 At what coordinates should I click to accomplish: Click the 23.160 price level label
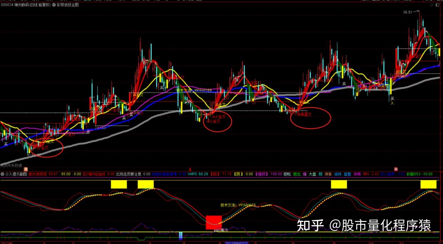click(x=100, y=128)
